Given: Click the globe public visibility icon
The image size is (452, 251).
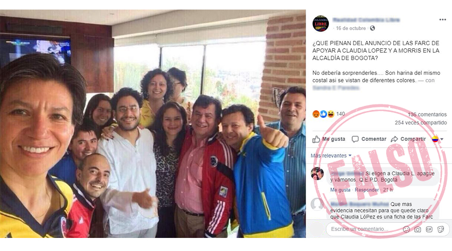Looking at the screenshot, I should (373, 28).
